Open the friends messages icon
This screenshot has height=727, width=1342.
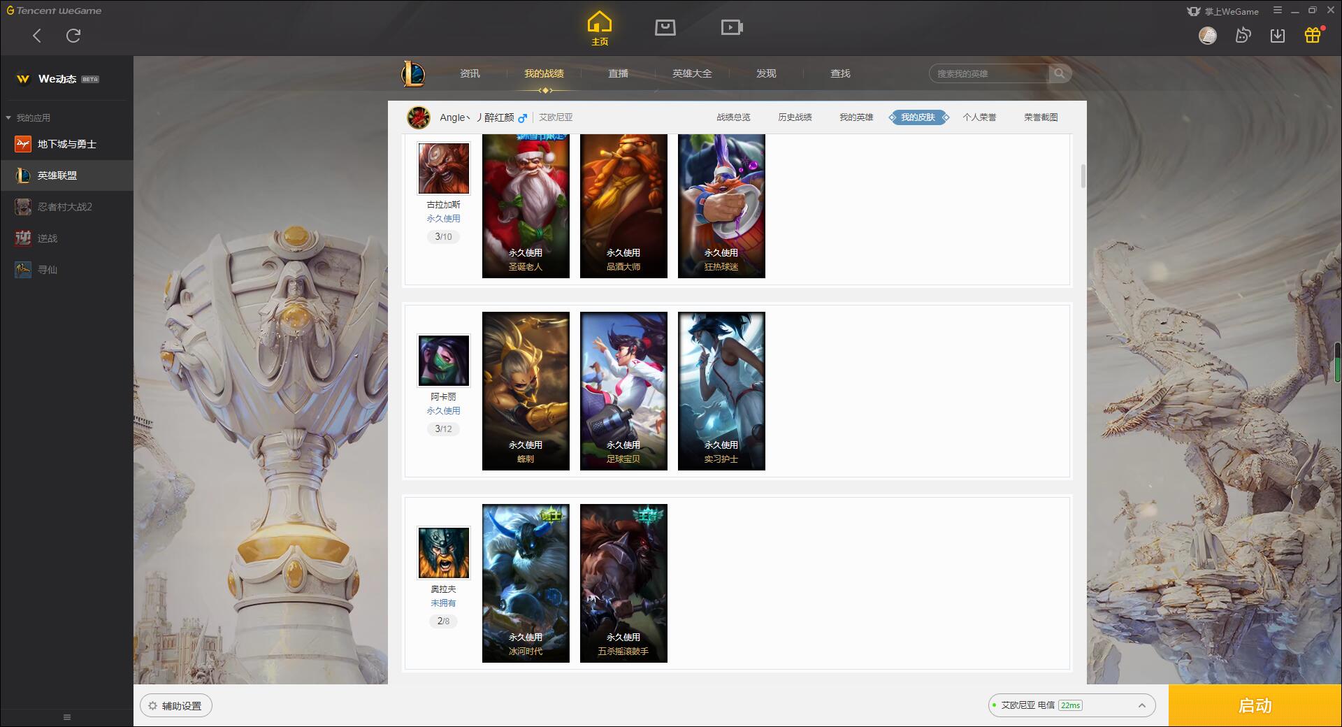click(x=1243, y=35)
